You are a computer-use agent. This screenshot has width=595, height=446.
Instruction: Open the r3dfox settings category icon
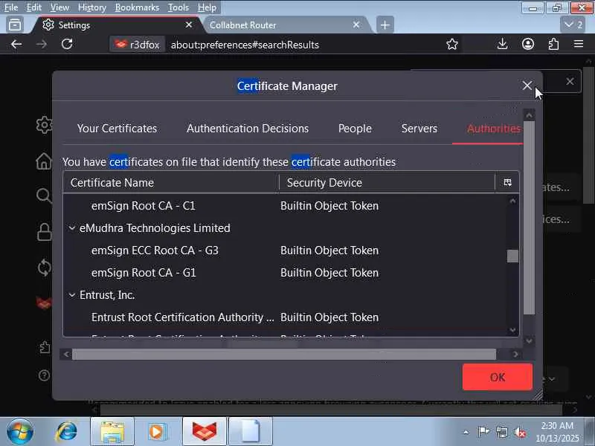tap(43, 303)
